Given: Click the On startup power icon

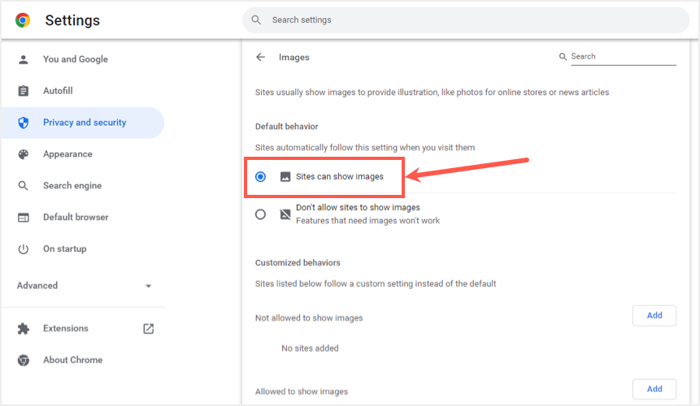Looking at the screenshot, I should pos(24,249).
